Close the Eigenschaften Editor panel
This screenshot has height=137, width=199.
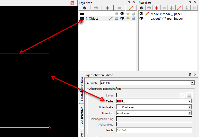[x=195, y=75]
